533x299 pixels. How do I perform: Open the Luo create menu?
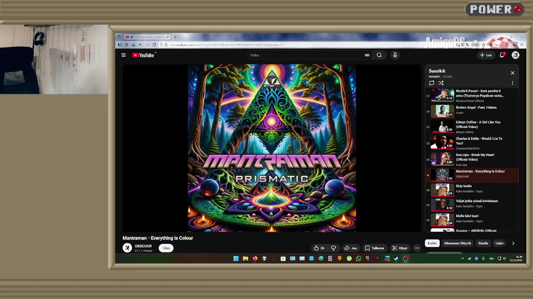486,55
